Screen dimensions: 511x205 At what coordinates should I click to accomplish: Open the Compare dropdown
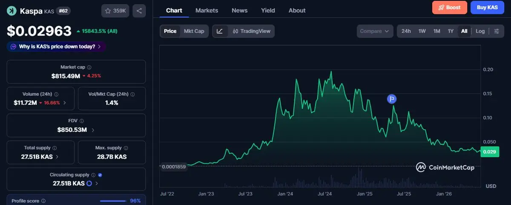click(375, 31)
